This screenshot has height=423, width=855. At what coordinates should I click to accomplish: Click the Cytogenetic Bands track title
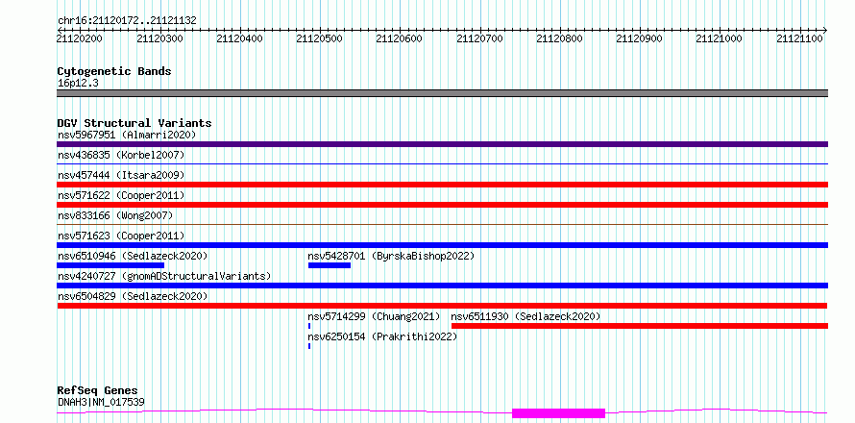(114, 71)
